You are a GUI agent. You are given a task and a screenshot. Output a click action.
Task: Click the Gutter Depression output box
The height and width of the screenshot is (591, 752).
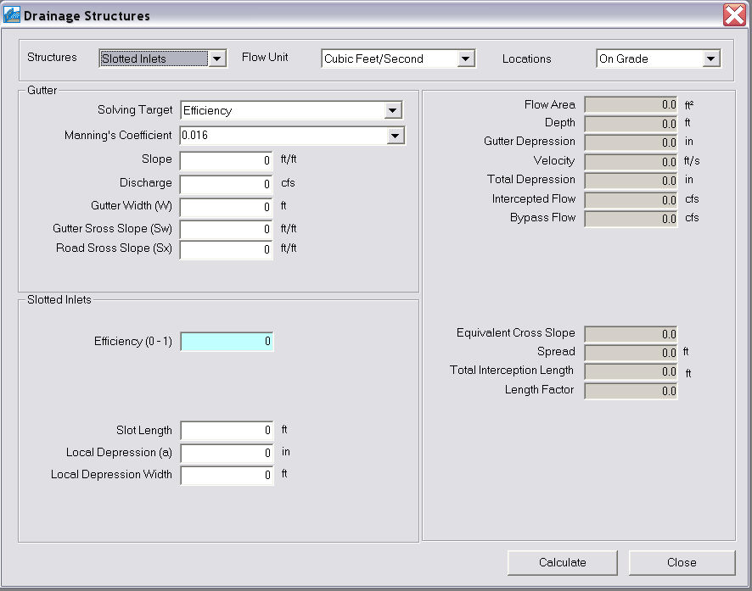coord(631,142)
